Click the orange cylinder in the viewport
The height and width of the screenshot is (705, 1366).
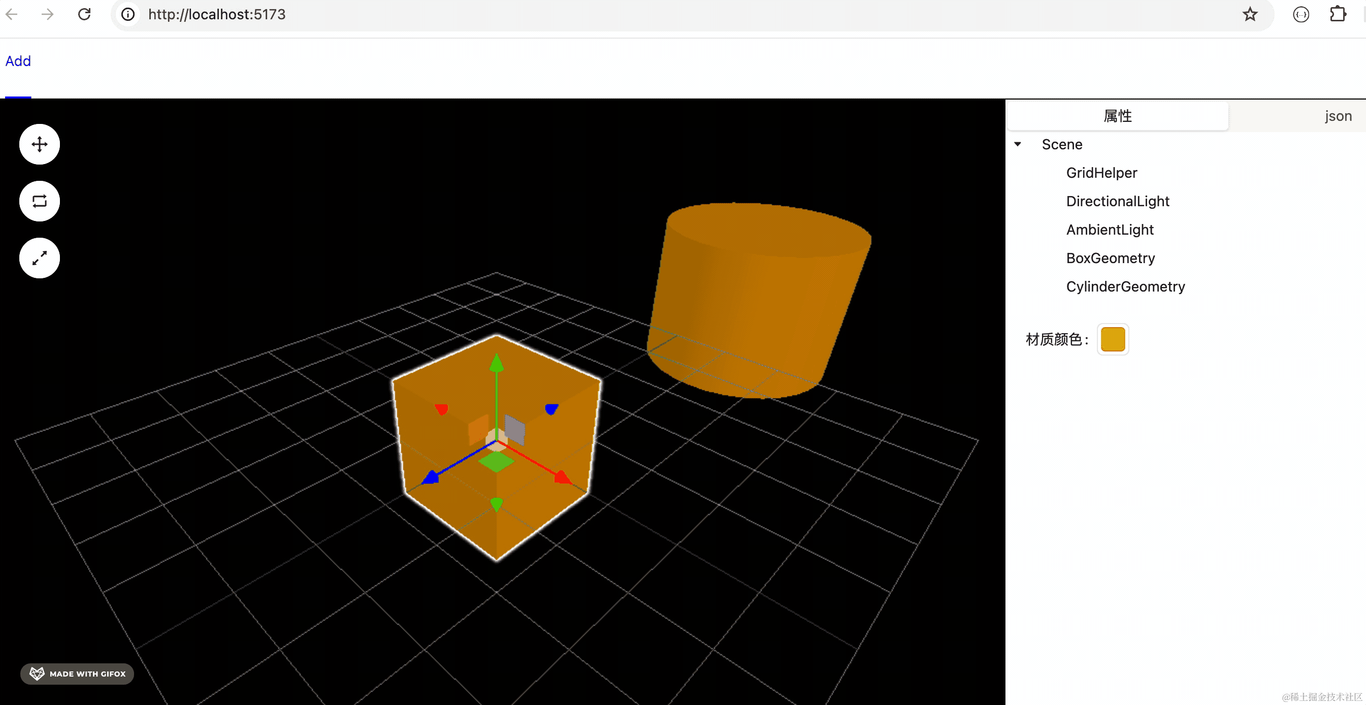[x=758, y=300]
